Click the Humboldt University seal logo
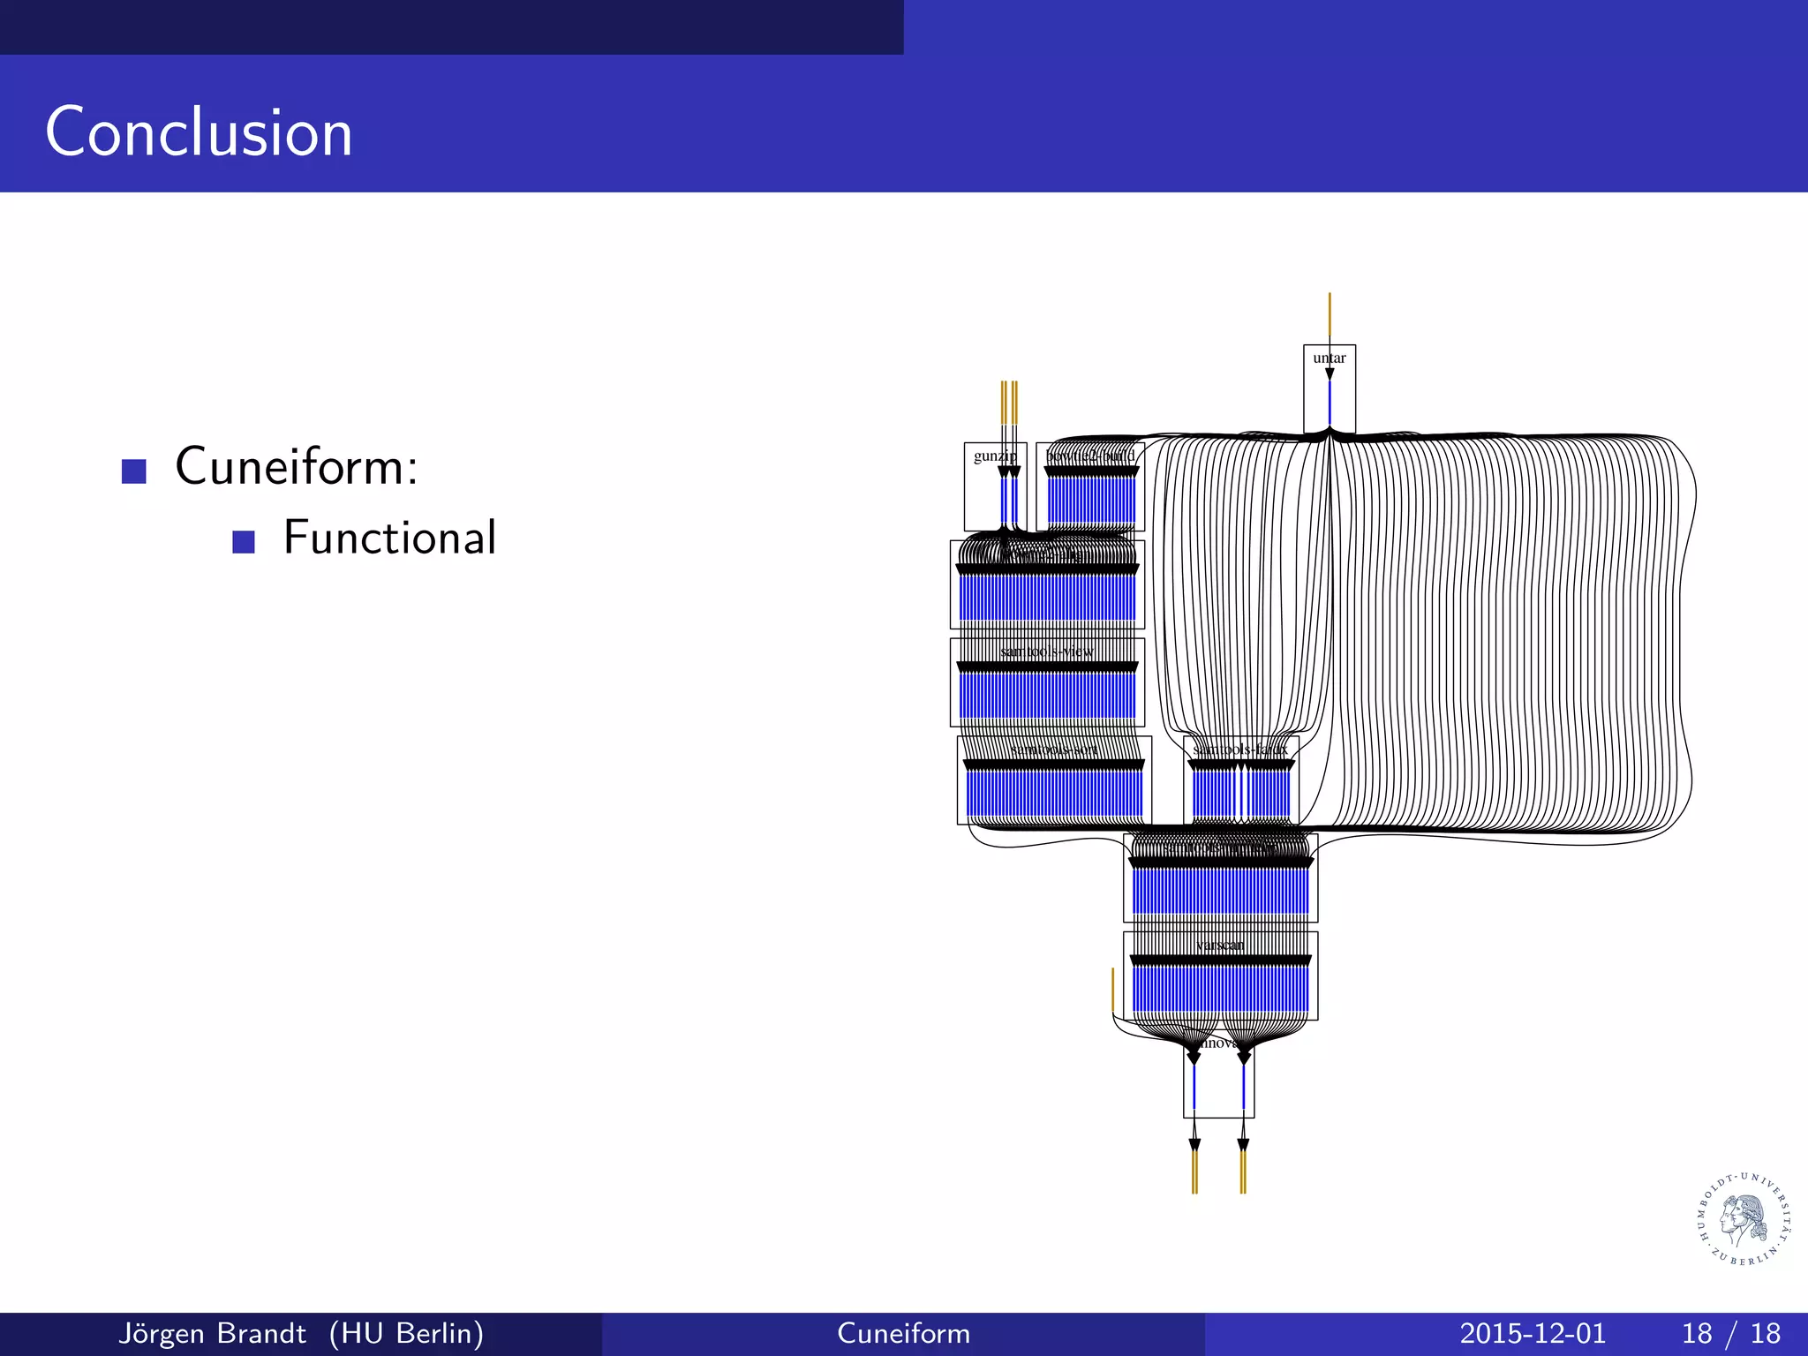The image size is (1808, 1356). 1744,1221
